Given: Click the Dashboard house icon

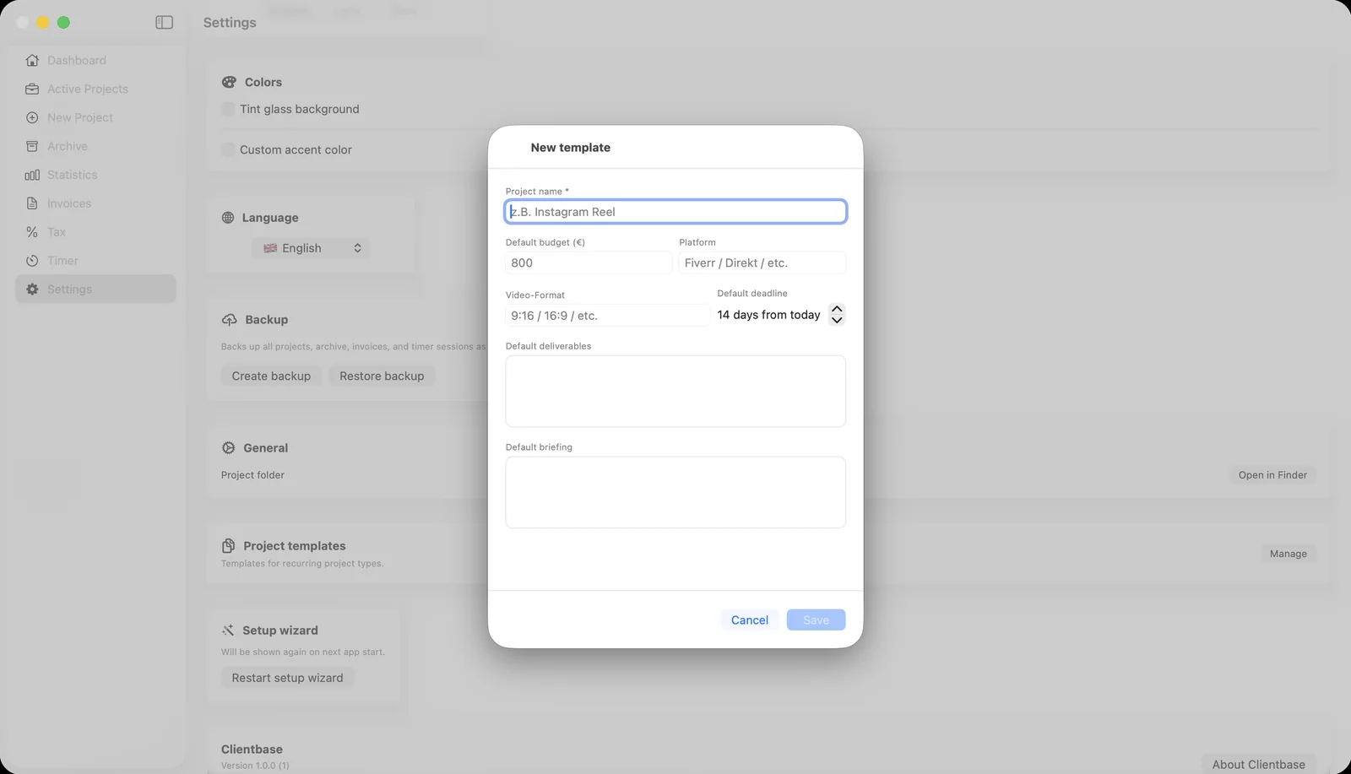Looking at the screenshot, I should coord(32,60).
